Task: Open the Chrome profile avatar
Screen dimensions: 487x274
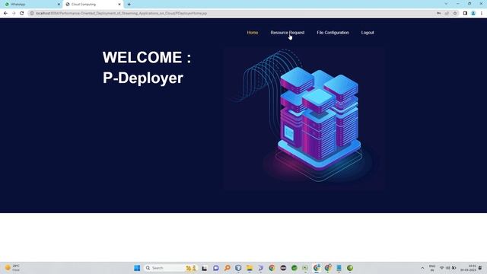Action: pos(473,14)
